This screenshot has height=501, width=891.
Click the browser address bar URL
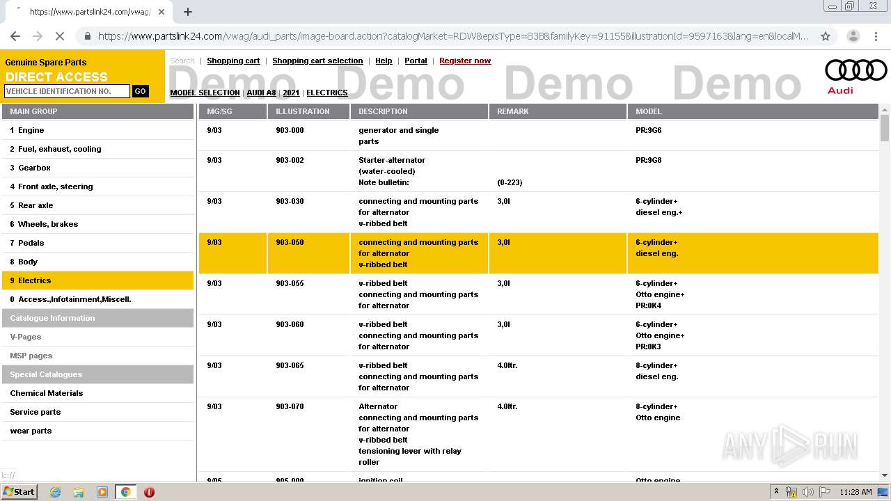click(x=452, y=36)
